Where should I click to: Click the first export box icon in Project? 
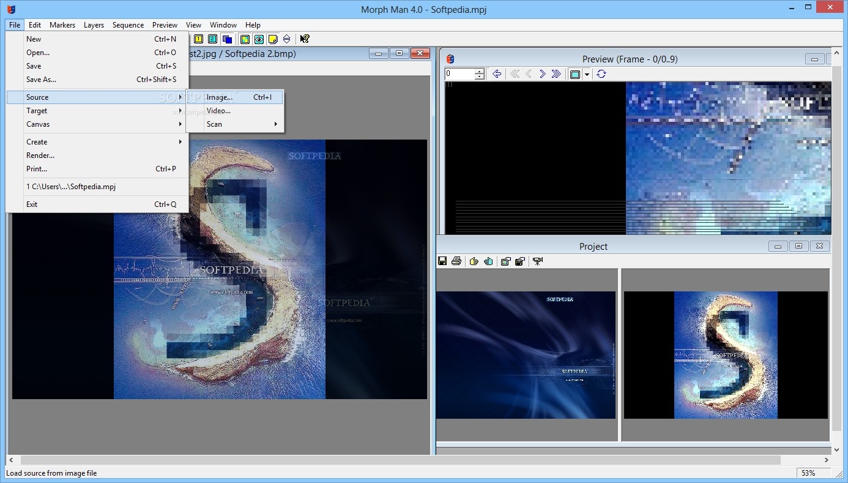(x=505, y=261)
